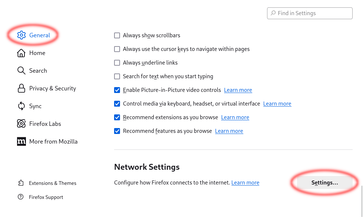The image size is (363, 217).
Task: Click the Privacy & Security padlock icon
Action: click(21, 88)
